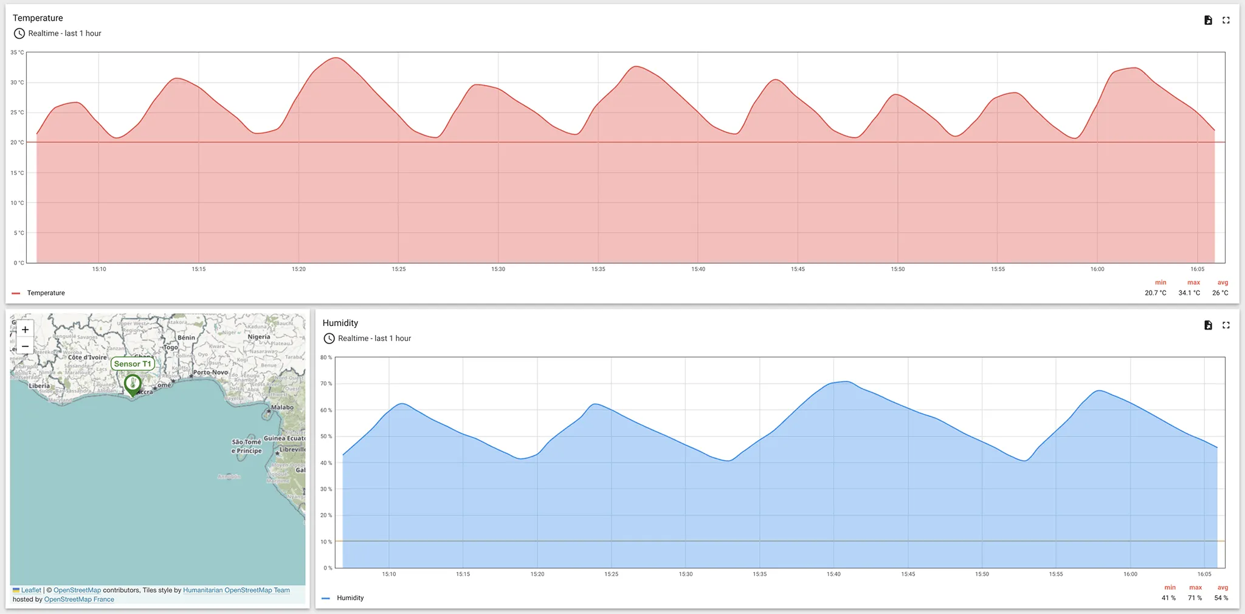The height and width of the screenshot is (614, 1245).
Task: Click the clock icon on the Humidity widget
Action: click(329, 338)
